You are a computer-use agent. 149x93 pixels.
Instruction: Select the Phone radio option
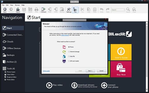click(69, 47)
